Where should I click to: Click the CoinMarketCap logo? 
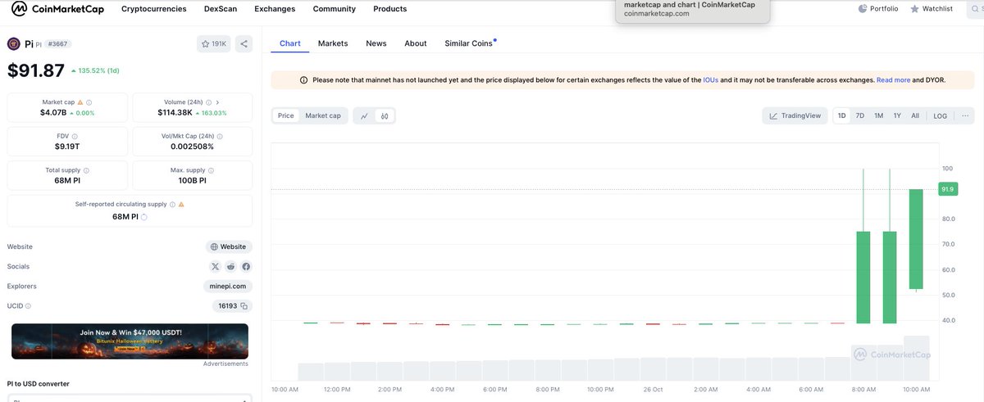(56, 9)
